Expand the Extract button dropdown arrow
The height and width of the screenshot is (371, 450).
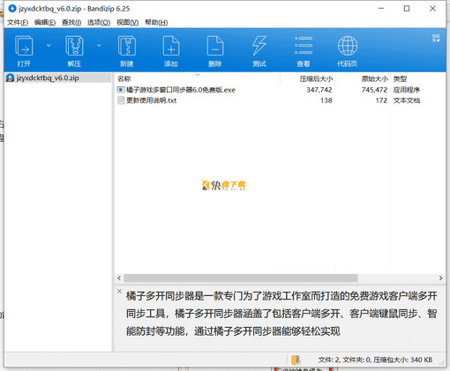[99, 45]
